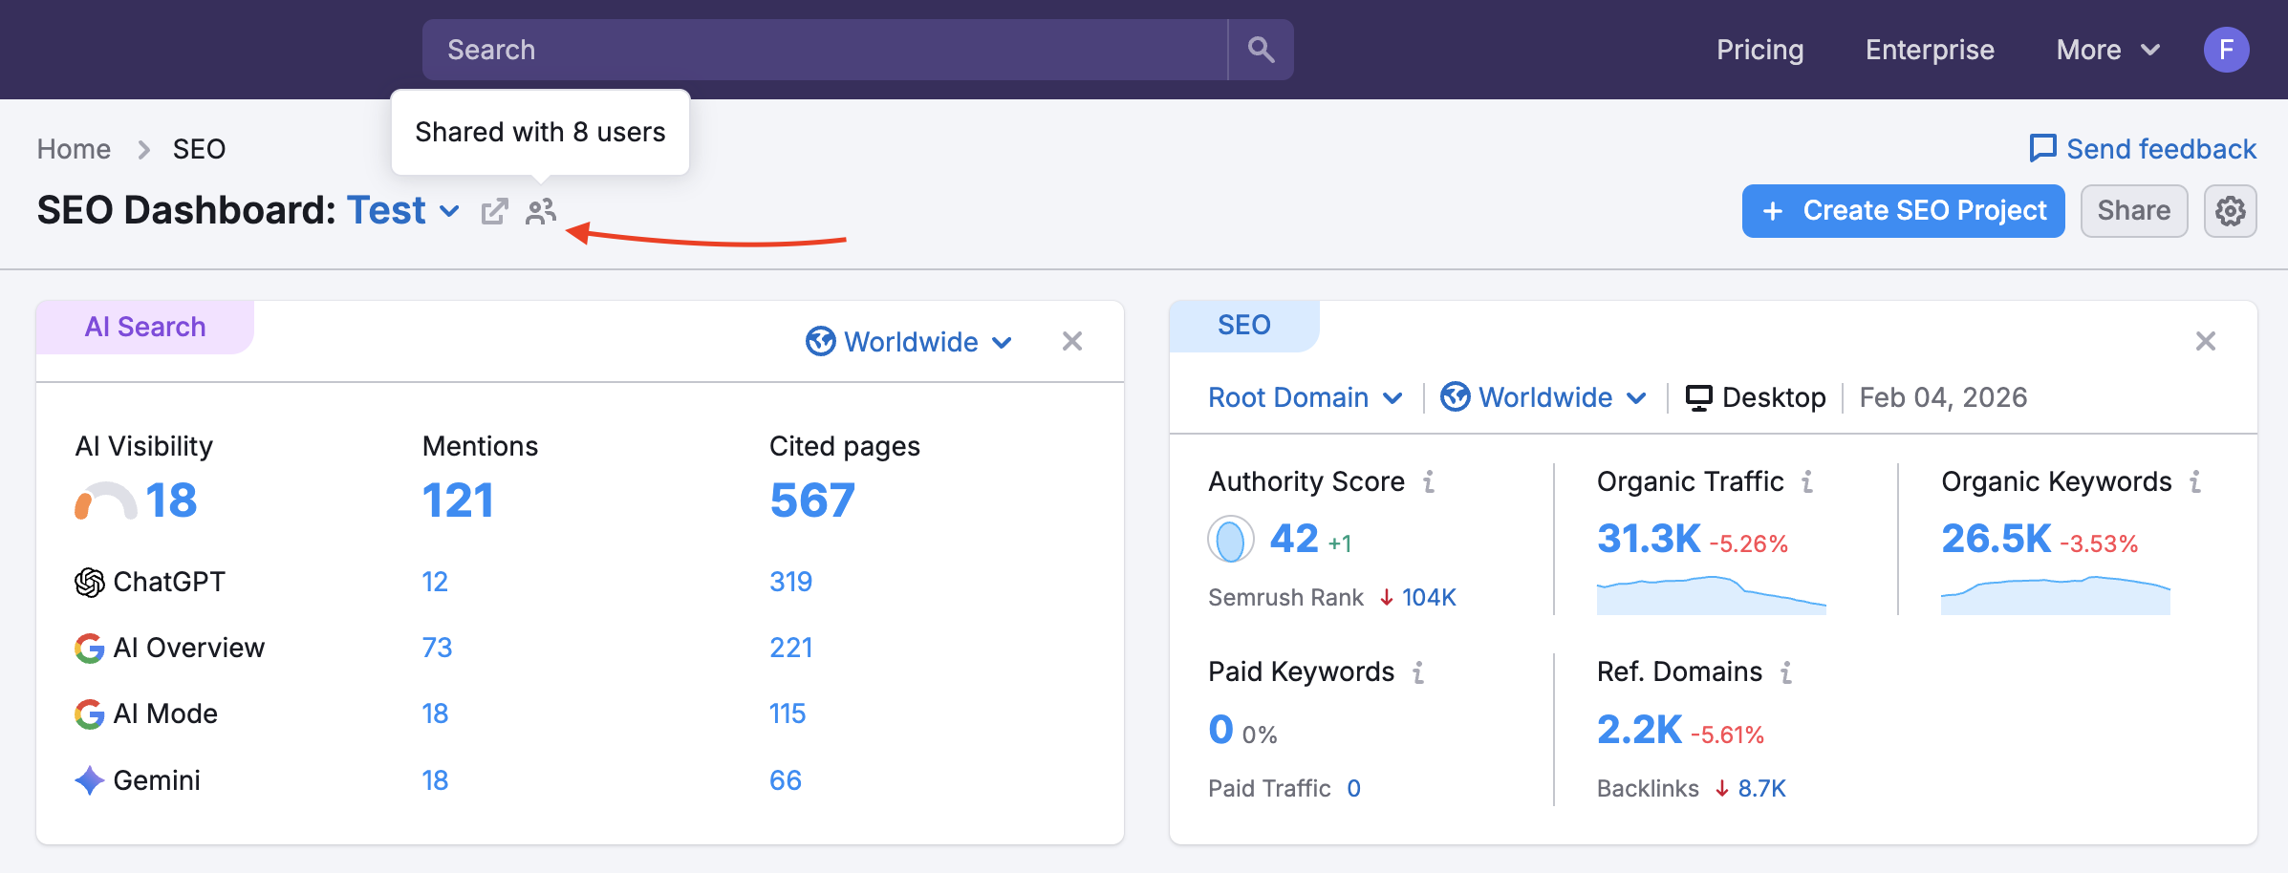Screen dimensions: 2288x873
Task: Open the dashboard in a new window icon
Action: 494,211
